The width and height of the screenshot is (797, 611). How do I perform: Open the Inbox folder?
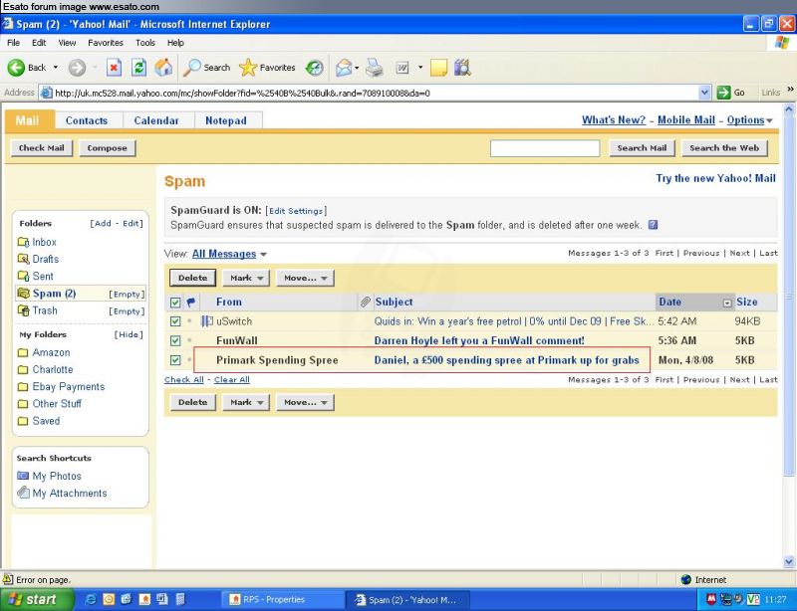pos(37,242)
